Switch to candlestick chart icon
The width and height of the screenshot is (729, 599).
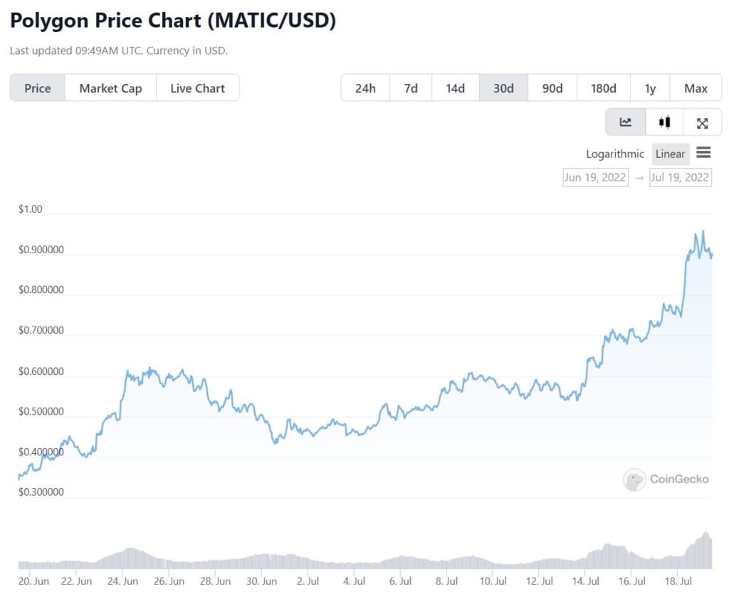(664, 122)
